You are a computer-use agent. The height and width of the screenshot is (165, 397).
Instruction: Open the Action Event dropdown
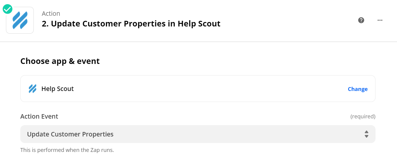[198, 134]
